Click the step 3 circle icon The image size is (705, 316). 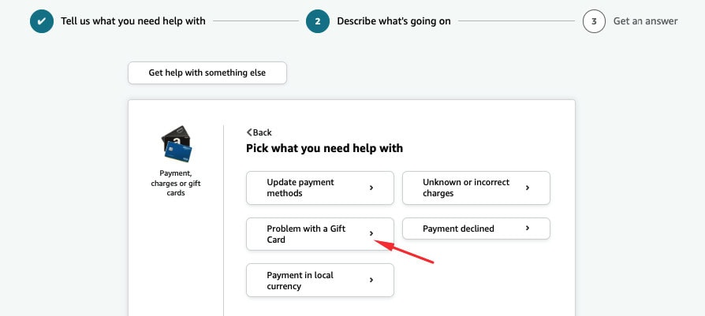coord(594,21)
